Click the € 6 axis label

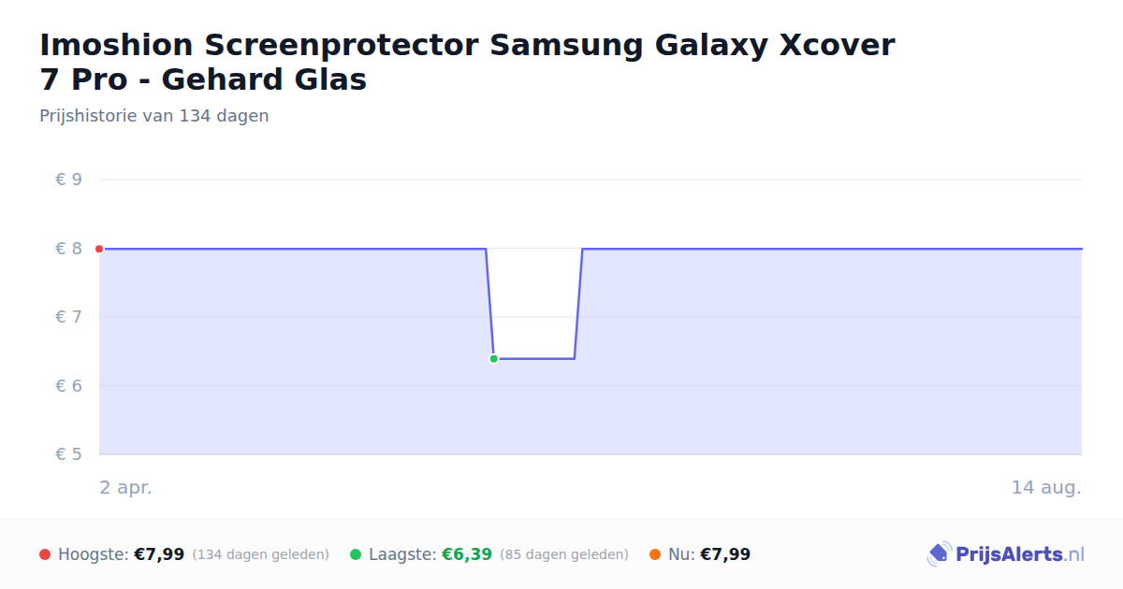(x=68, y=386)
